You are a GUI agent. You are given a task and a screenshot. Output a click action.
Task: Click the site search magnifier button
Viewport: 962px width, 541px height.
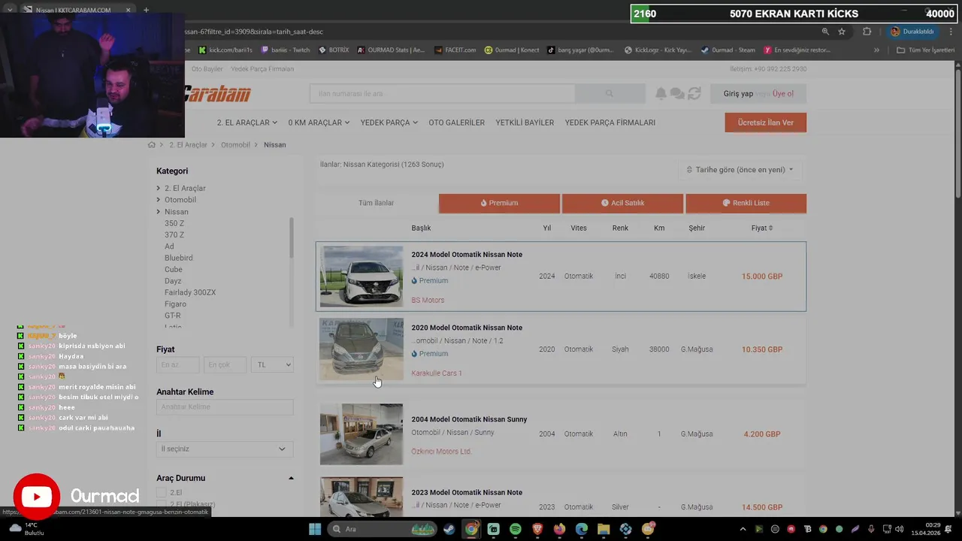pos(610,93)
